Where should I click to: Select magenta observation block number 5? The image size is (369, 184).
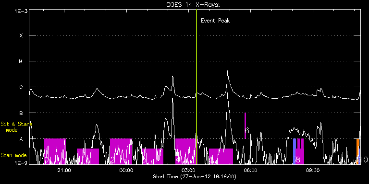(x=221, y=156)
